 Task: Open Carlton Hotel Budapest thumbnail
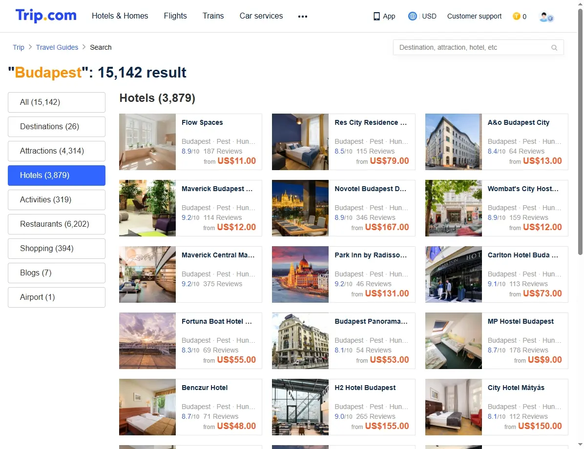tap(453, 274)
